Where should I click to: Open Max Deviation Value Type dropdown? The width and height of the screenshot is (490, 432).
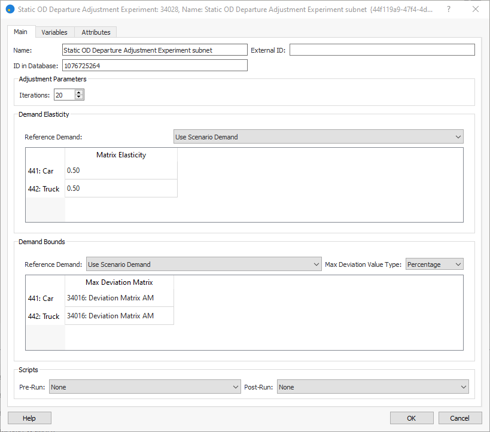(x=434, y=264)
